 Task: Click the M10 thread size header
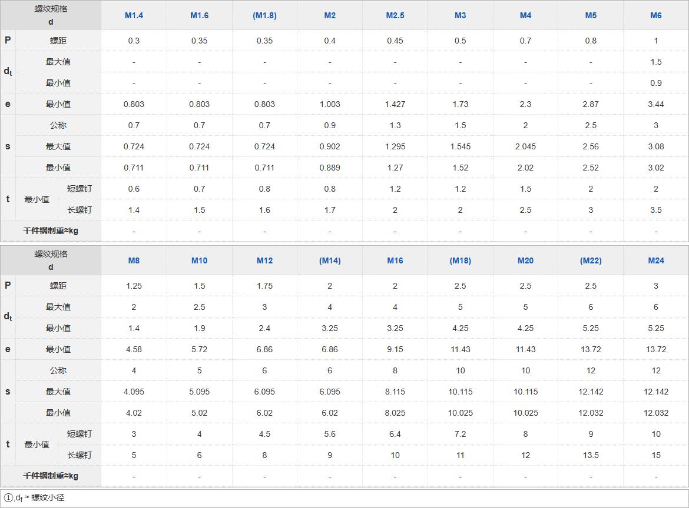[x=199, y=260]
